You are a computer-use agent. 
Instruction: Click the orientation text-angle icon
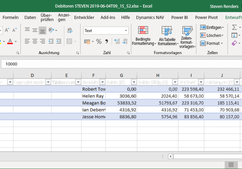pos(52,31)
